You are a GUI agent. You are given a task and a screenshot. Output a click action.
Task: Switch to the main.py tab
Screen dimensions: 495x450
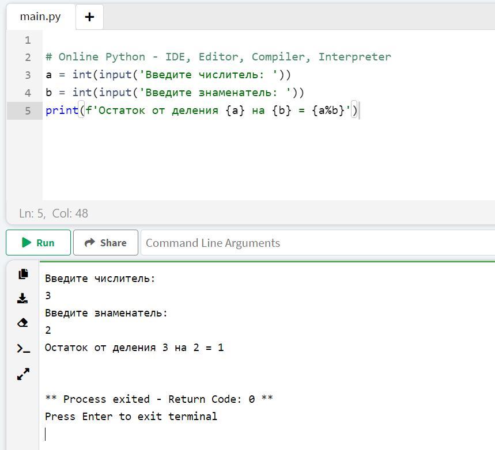point(40,17)
